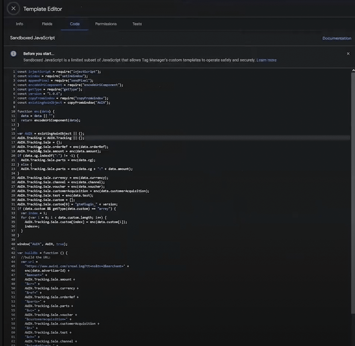Click line 35 'Sale.custom[index] = enc(data.custom[i]);'
Image resolution: width=355 pixels, height=346 pixels.
pyautogui.click(x=76, y=222)
